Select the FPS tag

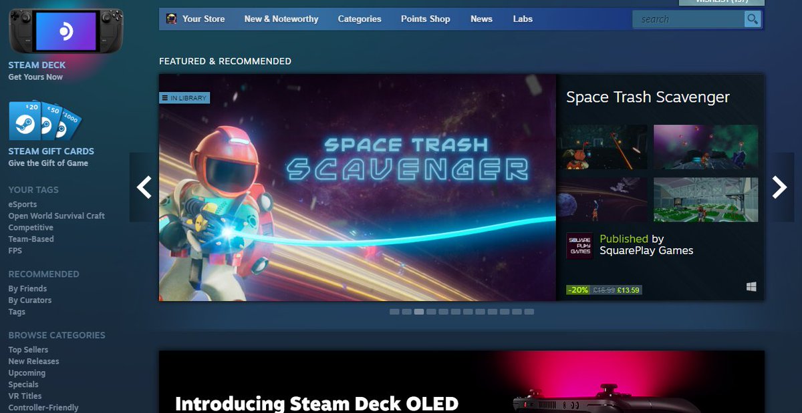[15, 251]
